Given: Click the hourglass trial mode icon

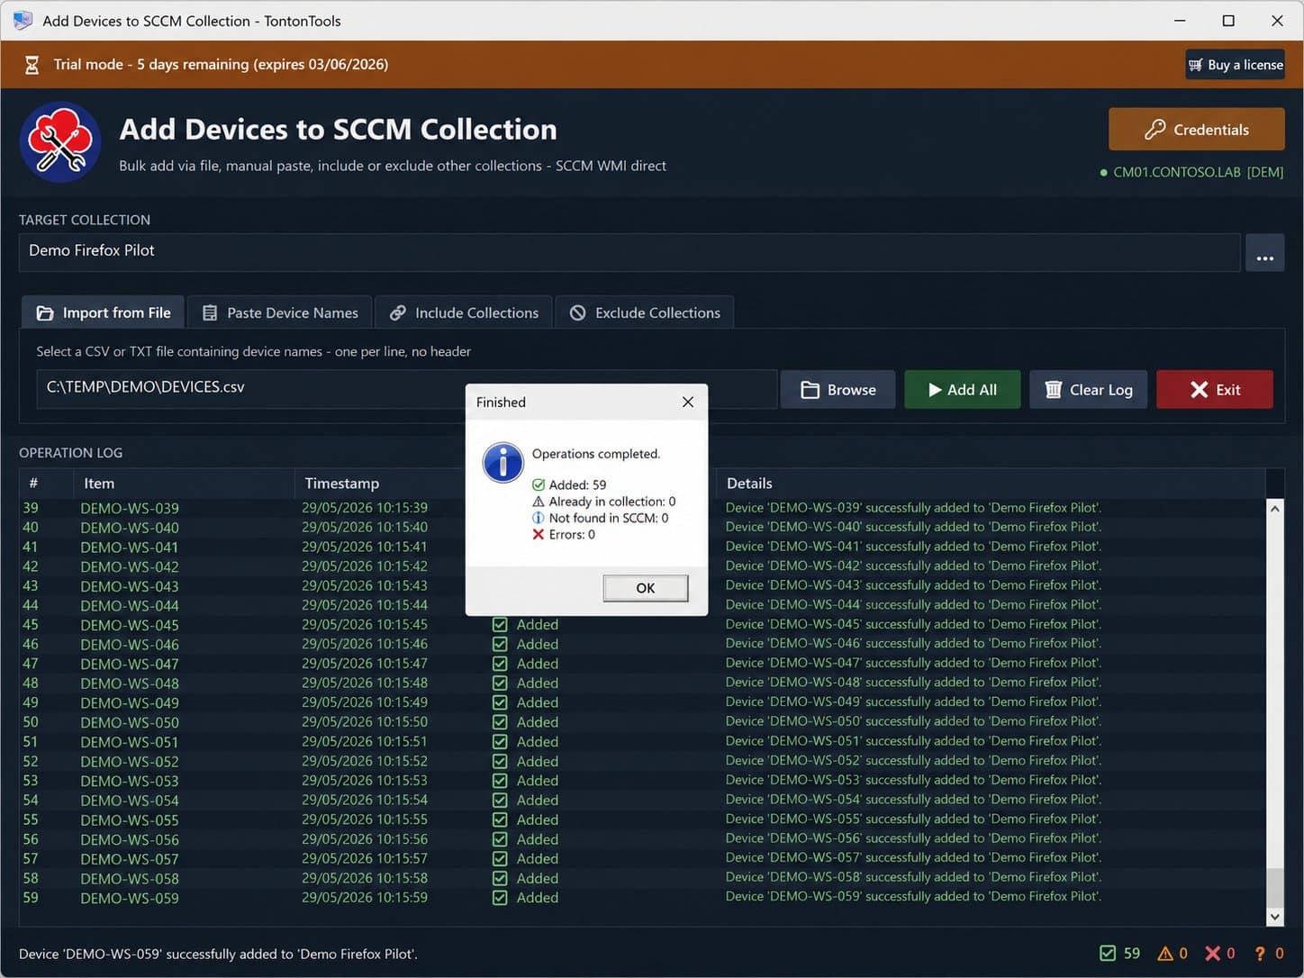Looking at the screenshot, I should tap(32, 65).
